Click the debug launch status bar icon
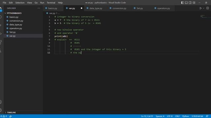 (11, 116)
